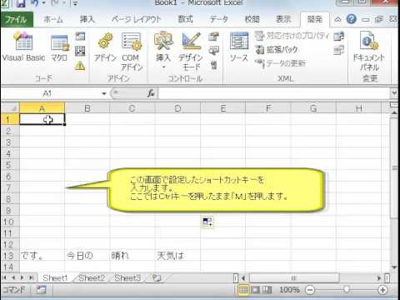Switch to Sheet3 tab
The width and height of the screenshot is (400, 300).
(127, 277)
